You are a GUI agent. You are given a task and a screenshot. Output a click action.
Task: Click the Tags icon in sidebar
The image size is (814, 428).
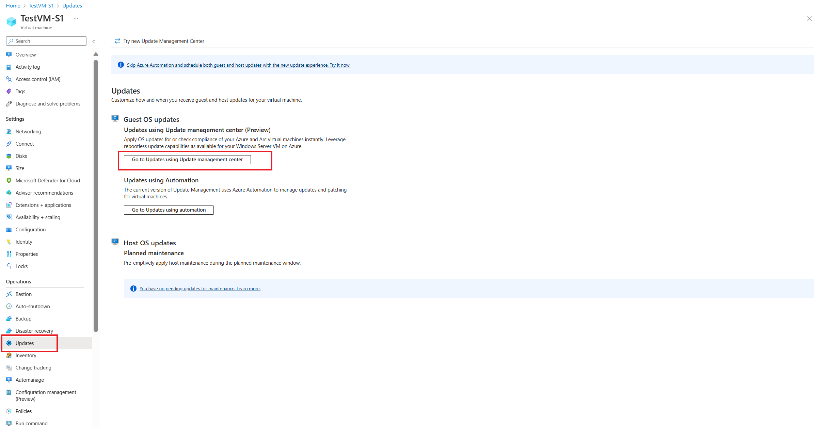click(9, 91)
